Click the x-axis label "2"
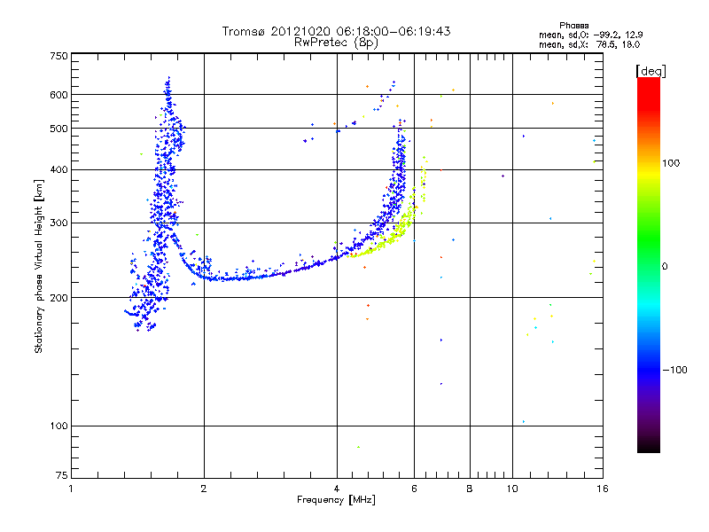Image resolution: width=709 pixels, height=532 pixels. pos(204,489)
